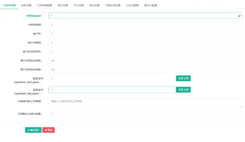Click the 小程序代码上传密钥 text area

(145, 103)
